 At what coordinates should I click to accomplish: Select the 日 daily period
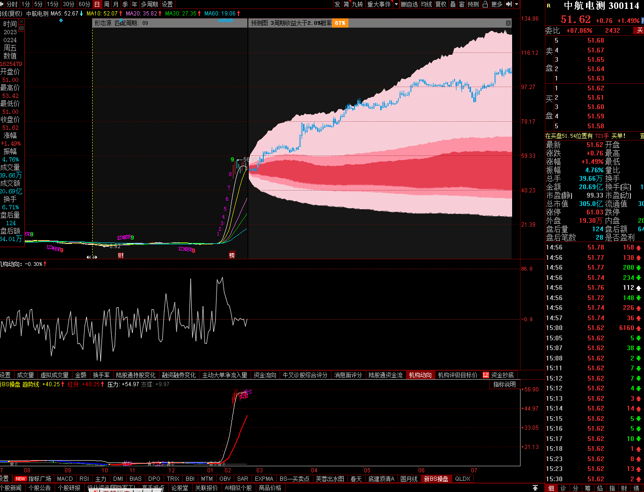[x=97, y=4]
